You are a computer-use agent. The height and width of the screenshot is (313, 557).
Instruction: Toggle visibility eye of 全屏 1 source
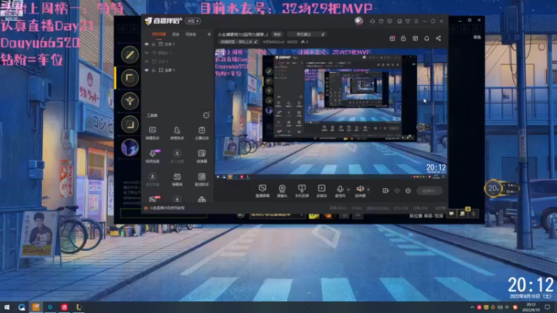[x=147, y=70]
